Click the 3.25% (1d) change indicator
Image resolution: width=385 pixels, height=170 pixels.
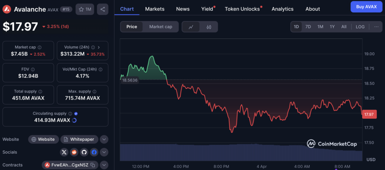56,27
